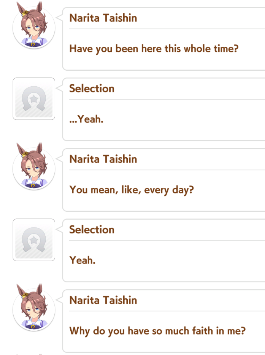Click the "Selection" heading above the plain "Yeah."
265x355 pixels.
coord(92,229)
